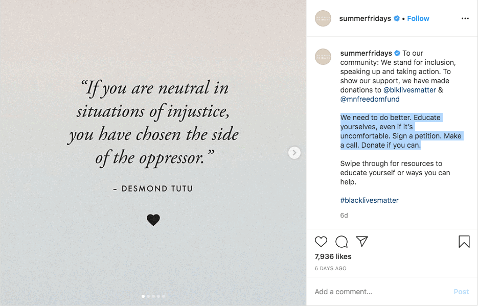Open the @blklivesmatter mention link
The image size is (478, 306).
409,90
